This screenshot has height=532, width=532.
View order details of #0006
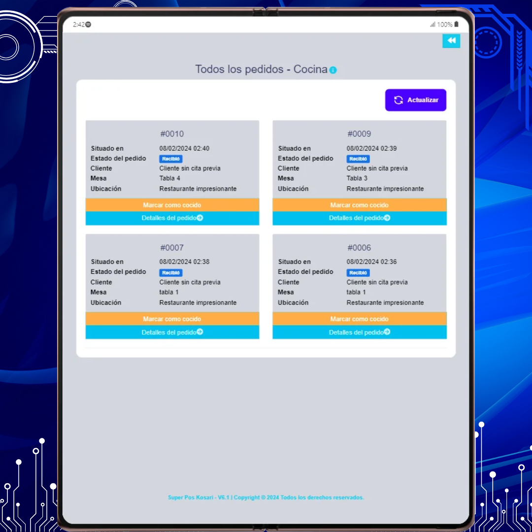click(x=359, y=332)
